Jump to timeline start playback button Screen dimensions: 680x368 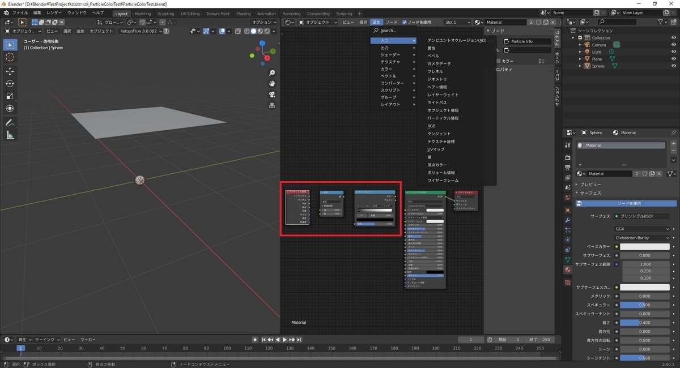[263, 340]
